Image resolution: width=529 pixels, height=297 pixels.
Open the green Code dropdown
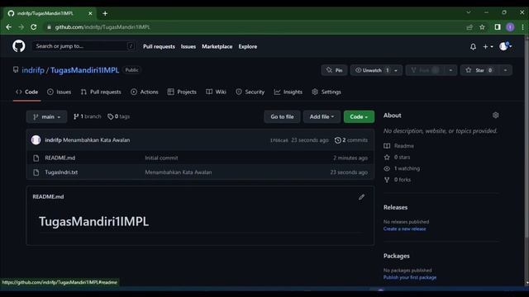point(359,116)
